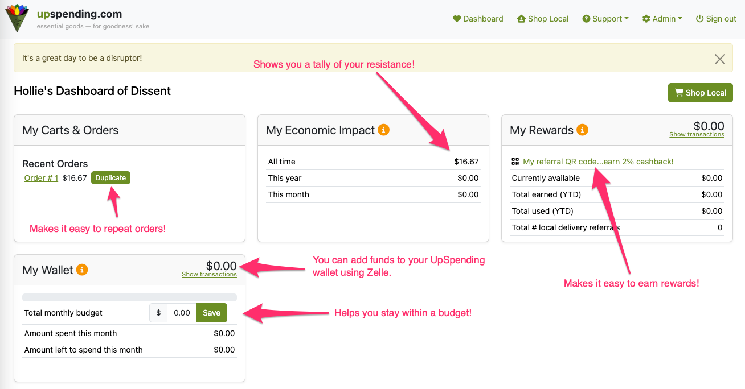Click the My Wallet info icon
This screenshot has height=389, width=745.
click(x=82, y=270)
